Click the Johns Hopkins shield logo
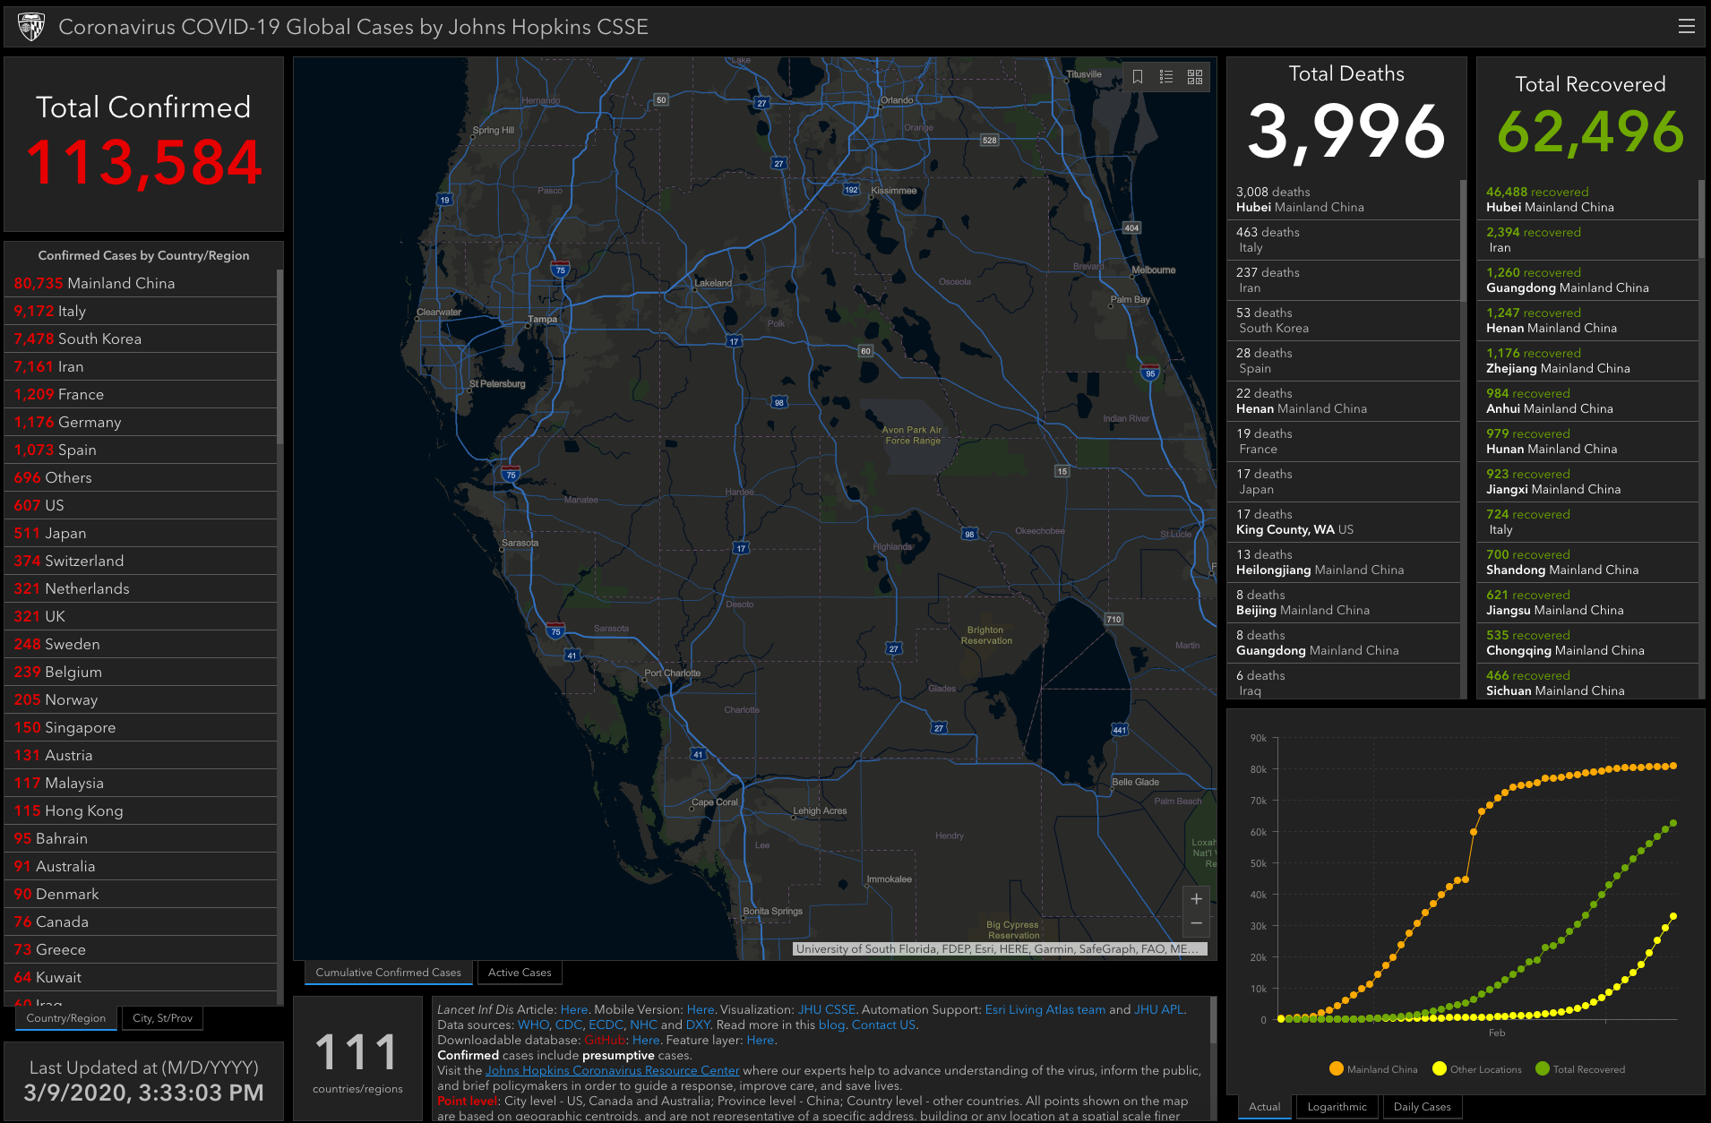The image size is (1711, 1123). [x=31, y=27]
